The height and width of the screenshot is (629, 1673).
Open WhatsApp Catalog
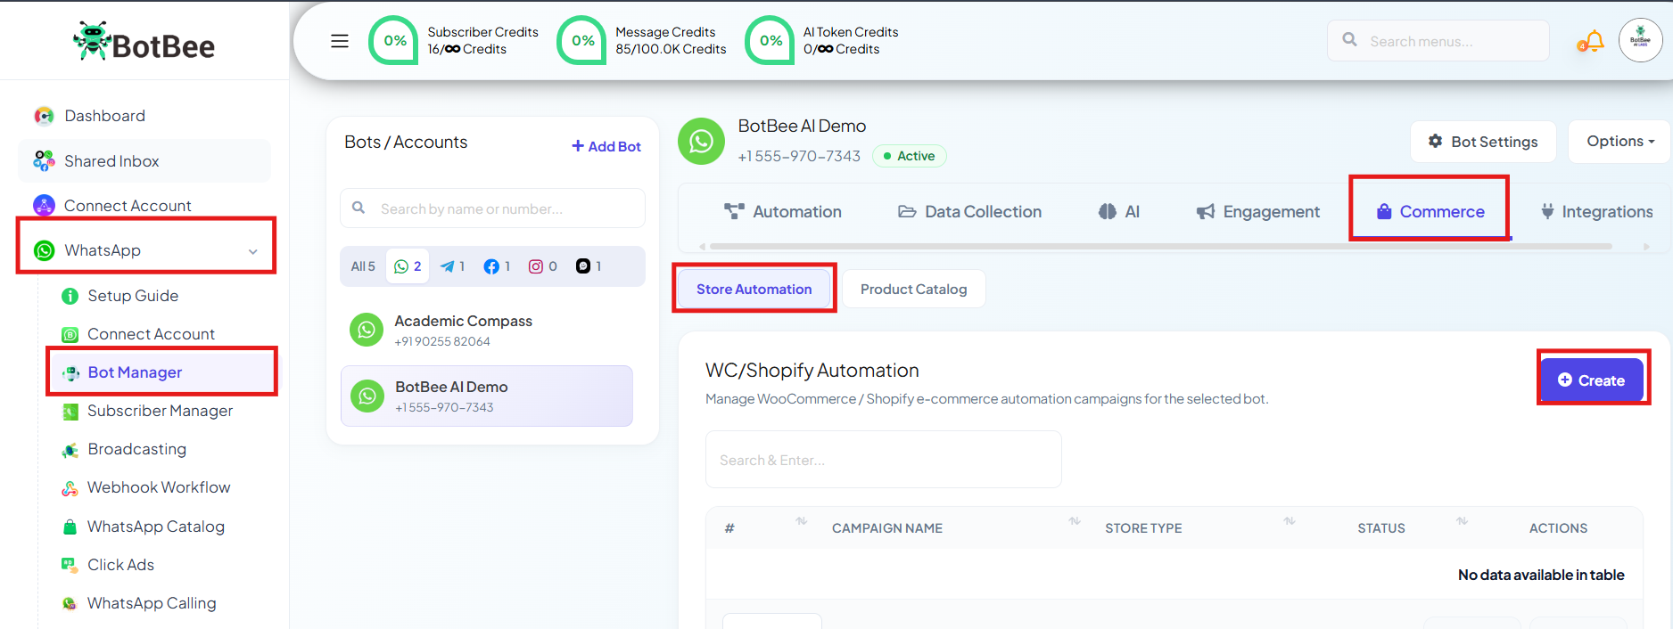155,527
